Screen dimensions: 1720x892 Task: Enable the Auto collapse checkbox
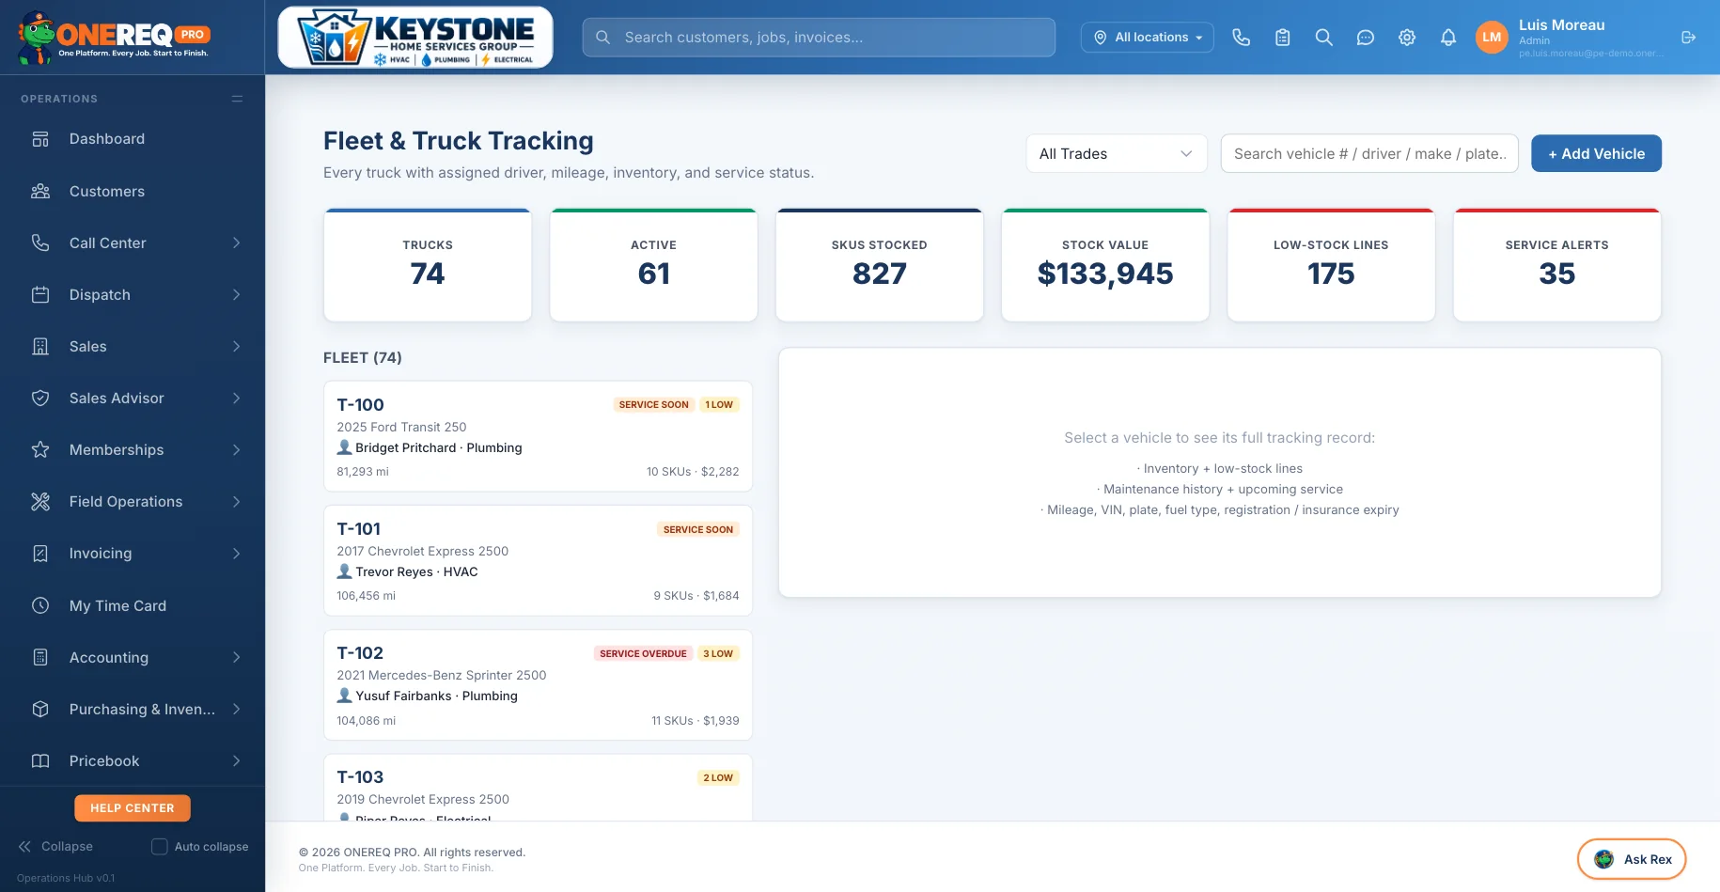tap(160, 846)
